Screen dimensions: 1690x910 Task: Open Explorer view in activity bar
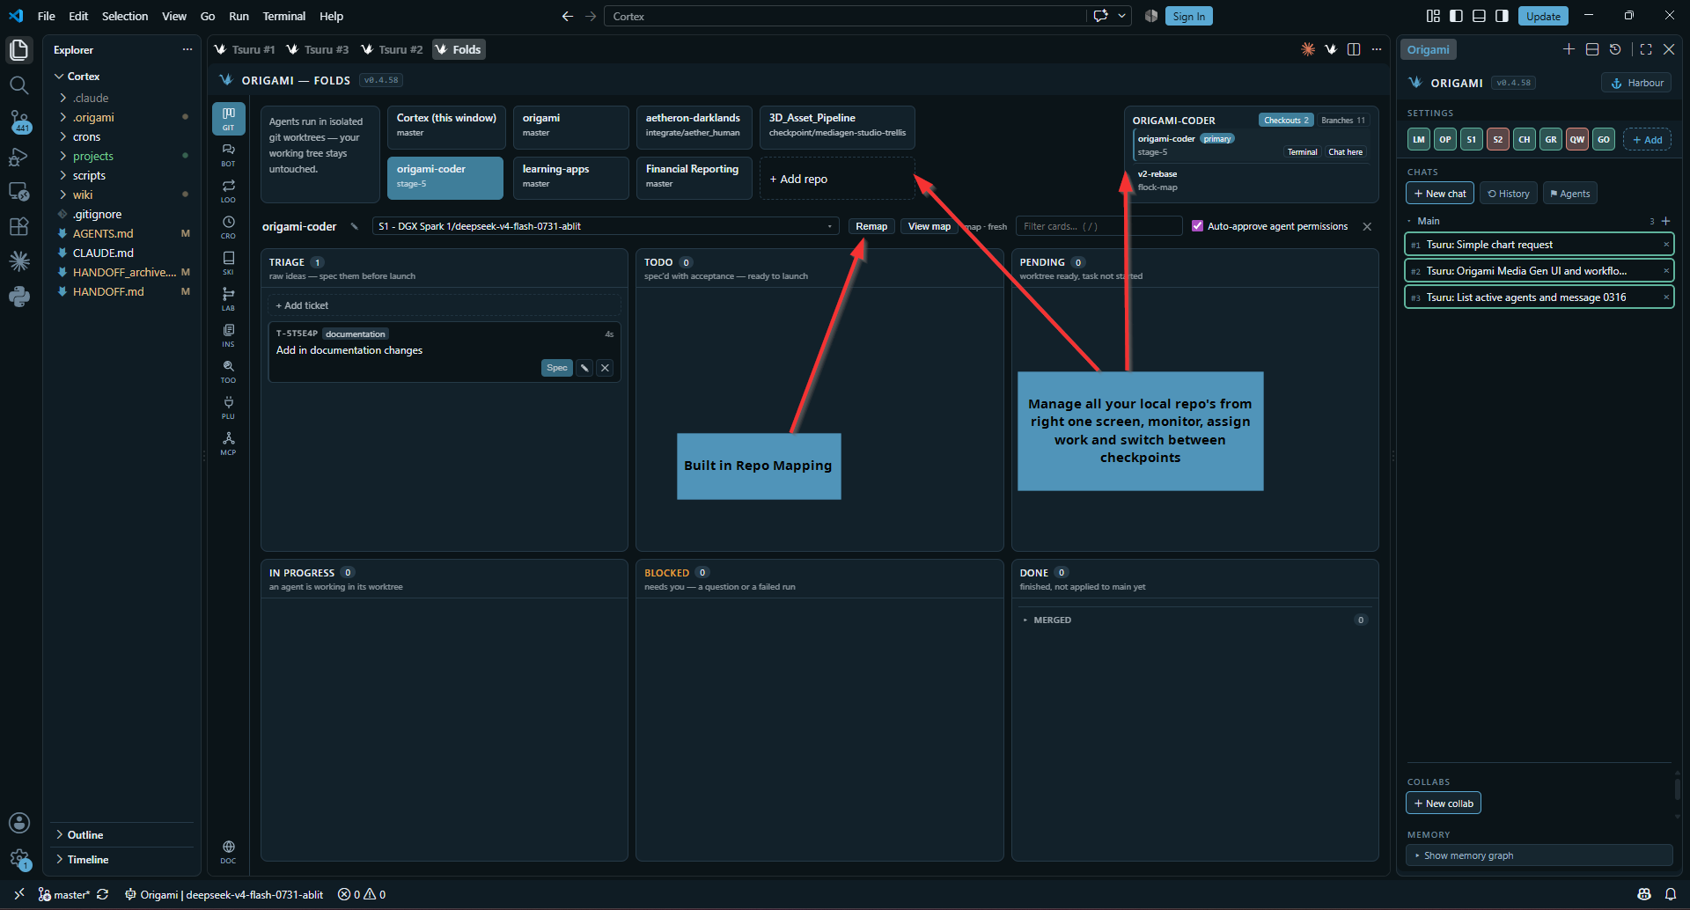(x=18, y=50)
